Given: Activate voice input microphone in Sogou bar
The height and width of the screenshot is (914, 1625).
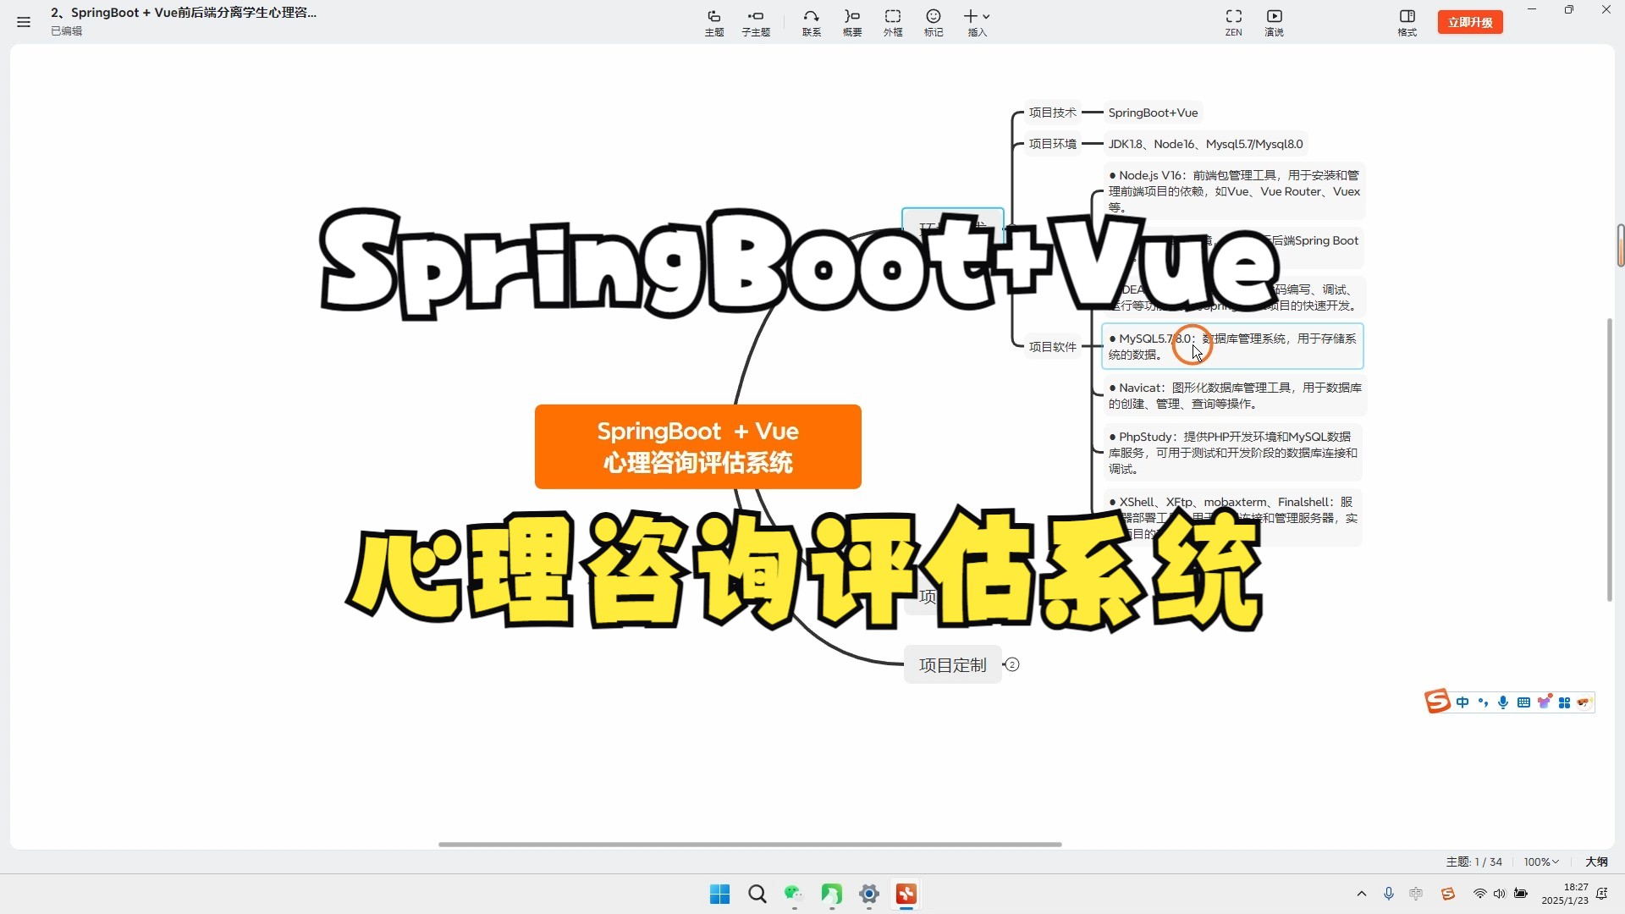Looking at the screenshot, I should click(1503, 702).
